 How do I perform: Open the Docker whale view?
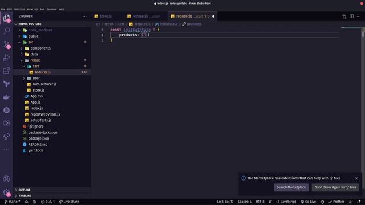[x=6, y=97]
